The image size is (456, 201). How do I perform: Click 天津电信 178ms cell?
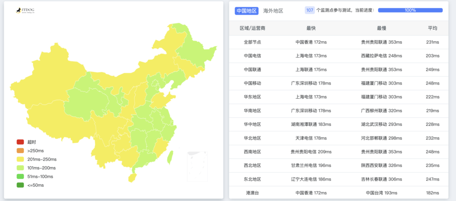pos(311,138)
